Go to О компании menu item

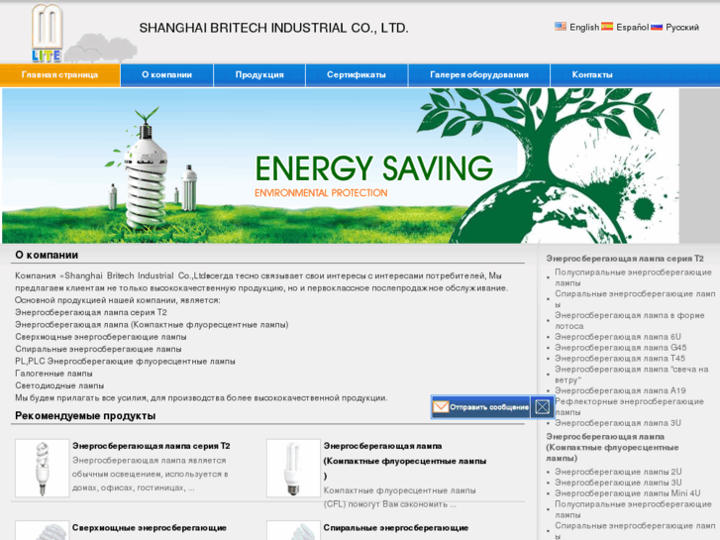166,75
